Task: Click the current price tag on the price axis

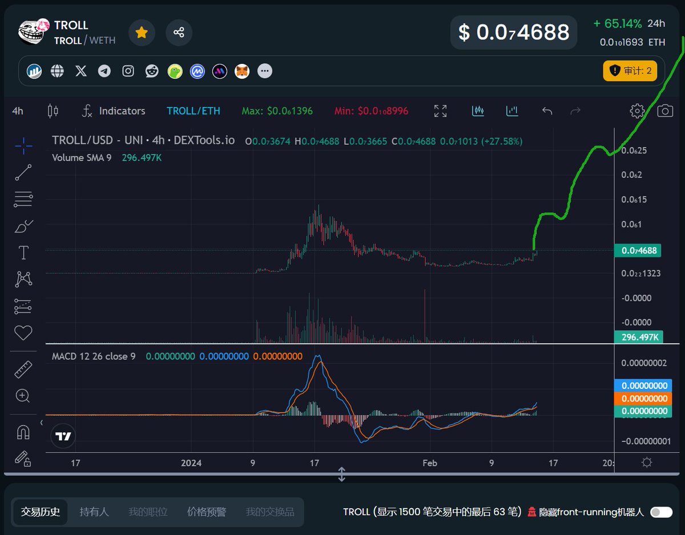Action: [637, 250]
